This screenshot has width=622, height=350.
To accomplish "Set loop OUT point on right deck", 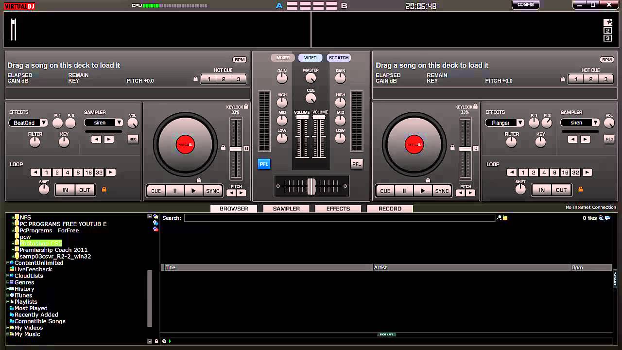I will click(x=561, y=190).
